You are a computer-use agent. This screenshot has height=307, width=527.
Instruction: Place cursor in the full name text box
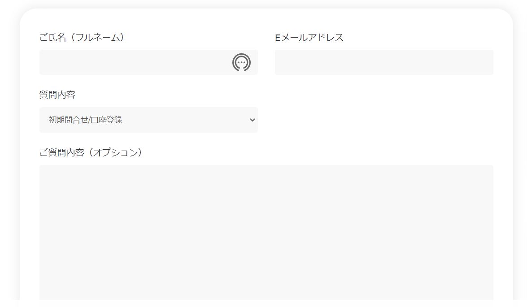pyautogui.click(x=135, y=62)
